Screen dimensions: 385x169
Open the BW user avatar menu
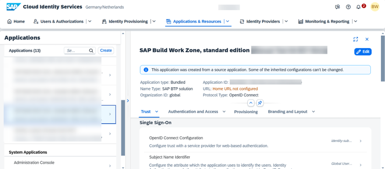tap(375, 7)
